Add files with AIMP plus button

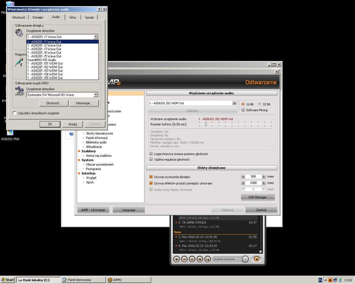[176, 259]
